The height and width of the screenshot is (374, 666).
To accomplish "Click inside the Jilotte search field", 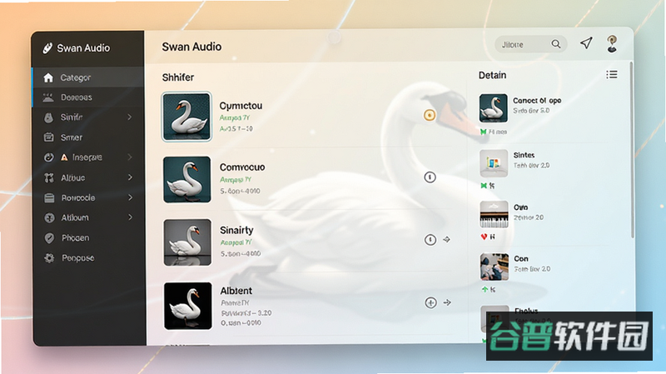I will pos(530,44).
